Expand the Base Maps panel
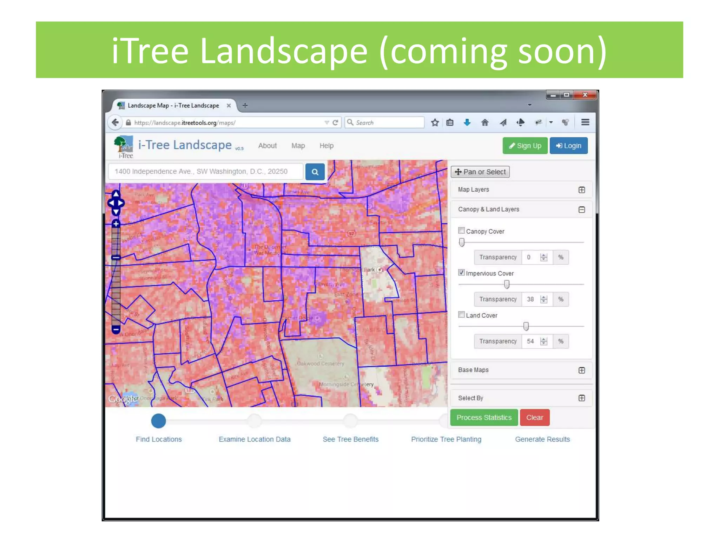The height and width of the screenshot is (539, 719). pyautogui.click(x=581, y=370)
